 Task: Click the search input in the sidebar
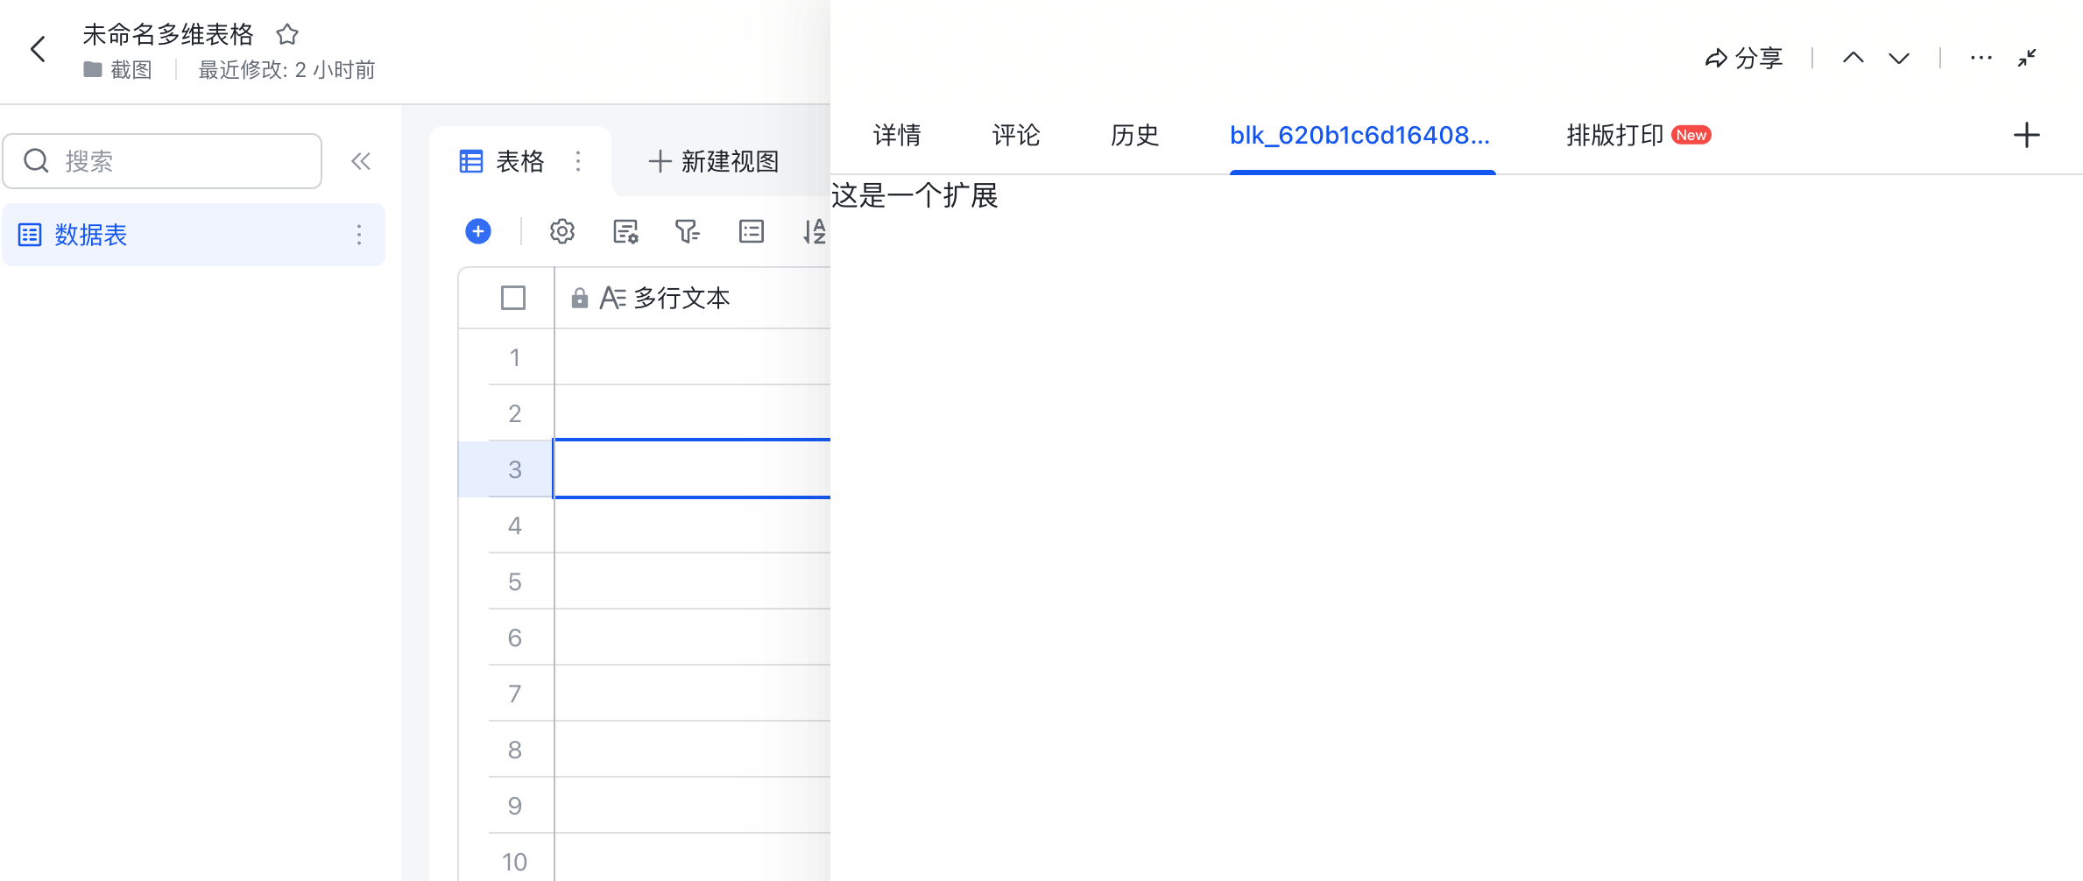click(x=162, y=160)
